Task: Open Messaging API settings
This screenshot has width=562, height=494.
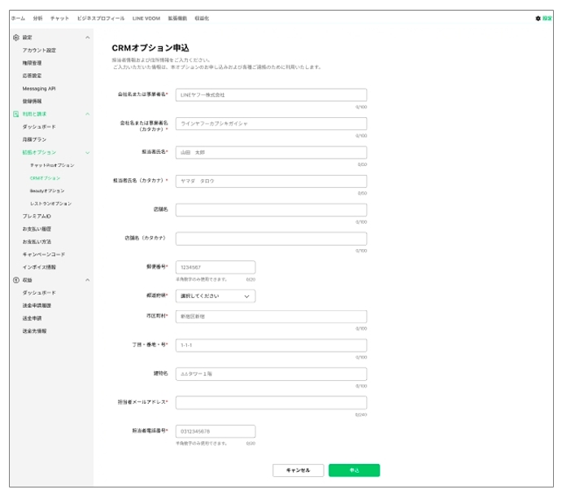Action: [x=39, y=89]
